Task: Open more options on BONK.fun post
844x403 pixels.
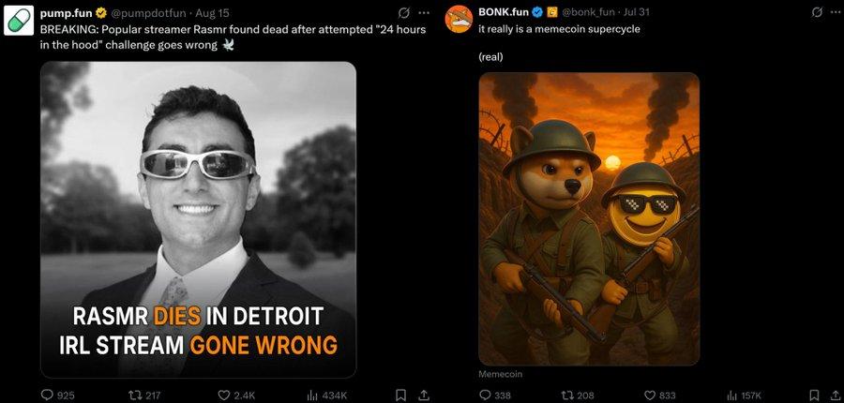Action: click(x=836, y=12)
